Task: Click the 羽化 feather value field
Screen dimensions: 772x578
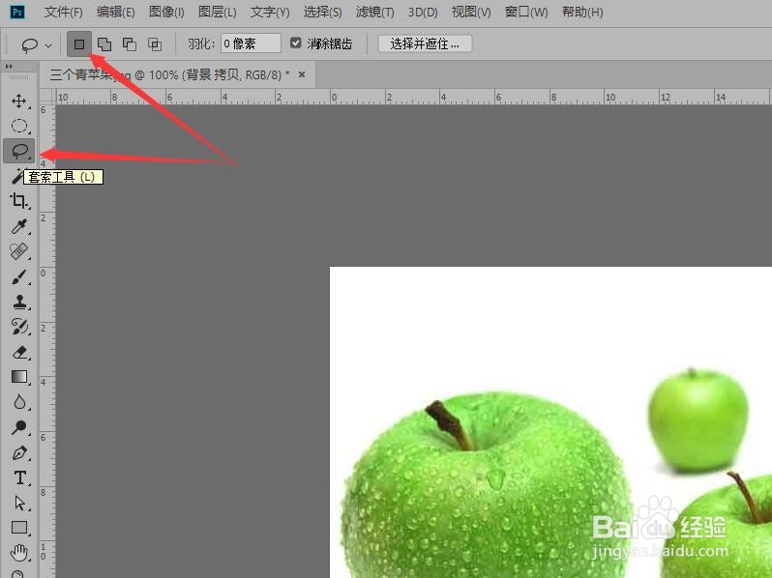Action: tap(252, 43)
